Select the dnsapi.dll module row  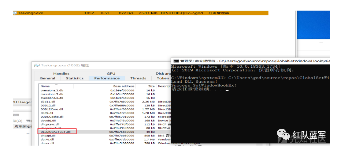click(105, 136)
